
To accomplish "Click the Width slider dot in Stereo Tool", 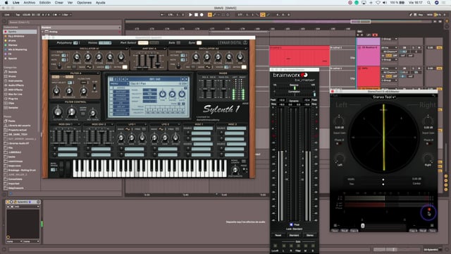I will [x=383, y=179].
